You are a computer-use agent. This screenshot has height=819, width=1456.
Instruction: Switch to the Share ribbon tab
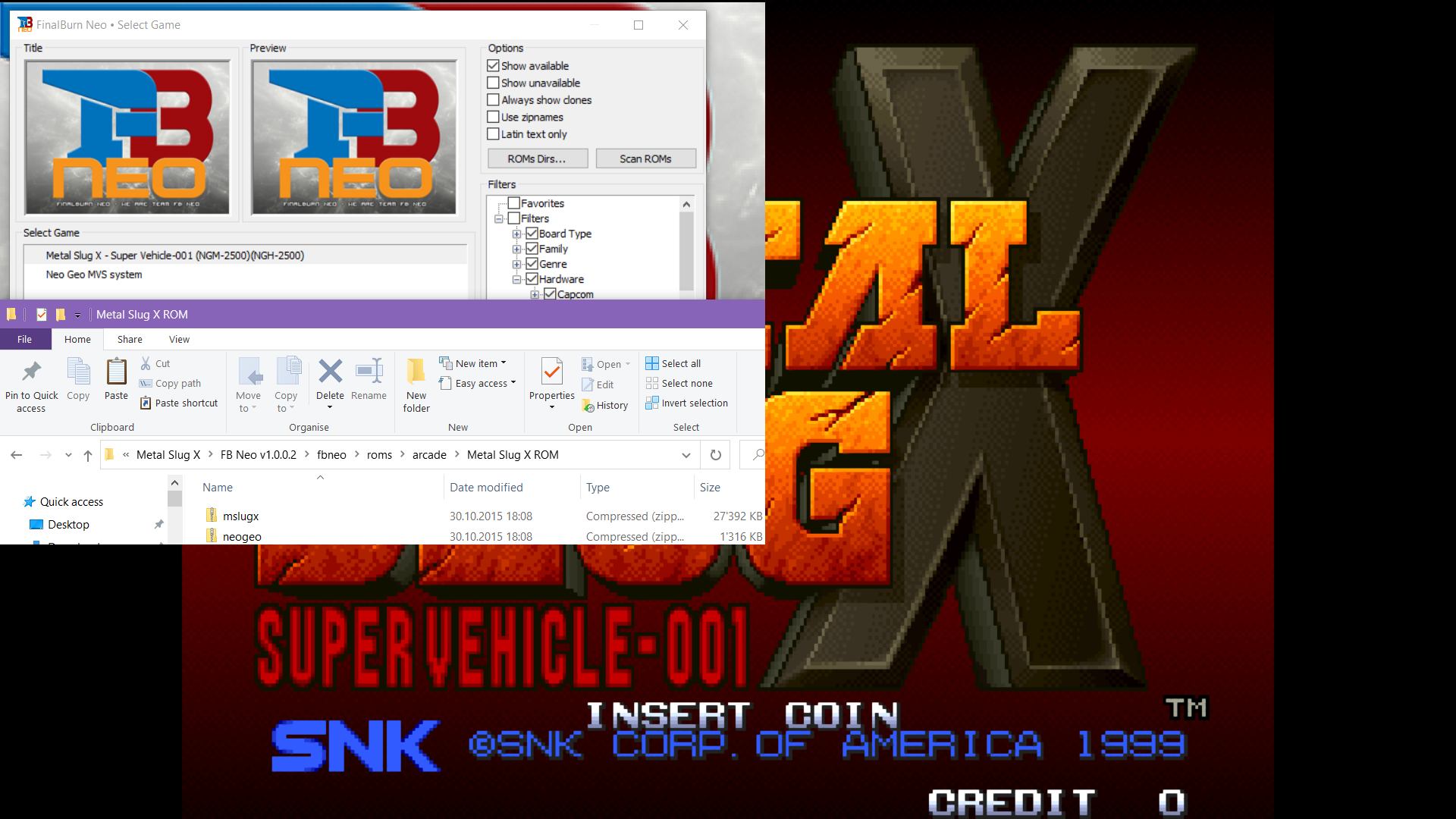pos(130,339)
